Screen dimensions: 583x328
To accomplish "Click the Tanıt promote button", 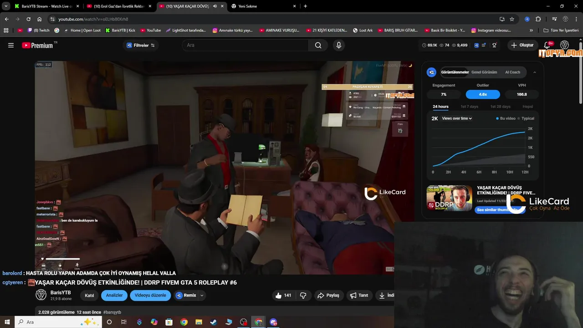I will click(359, 295).
